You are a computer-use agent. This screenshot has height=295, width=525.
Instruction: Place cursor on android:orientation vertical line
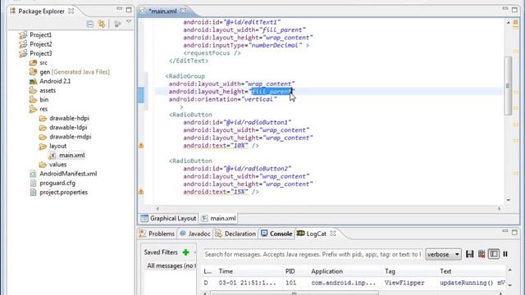point(222,99)
